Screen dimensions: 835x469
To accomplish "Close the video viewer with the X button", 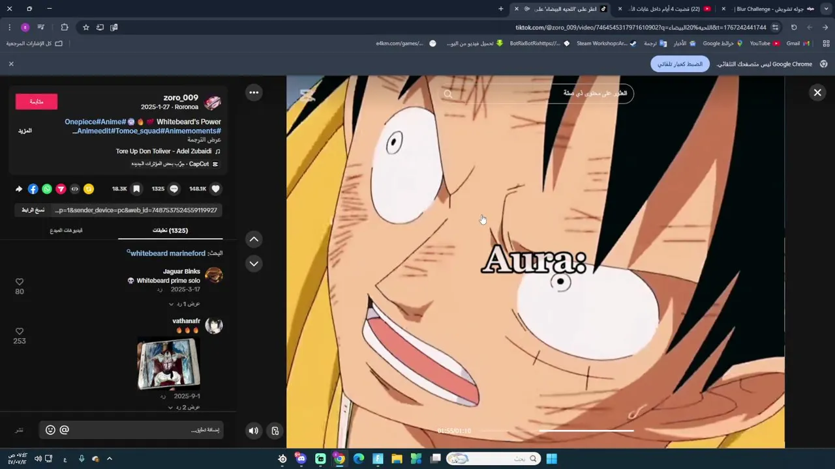I will 817,92.
